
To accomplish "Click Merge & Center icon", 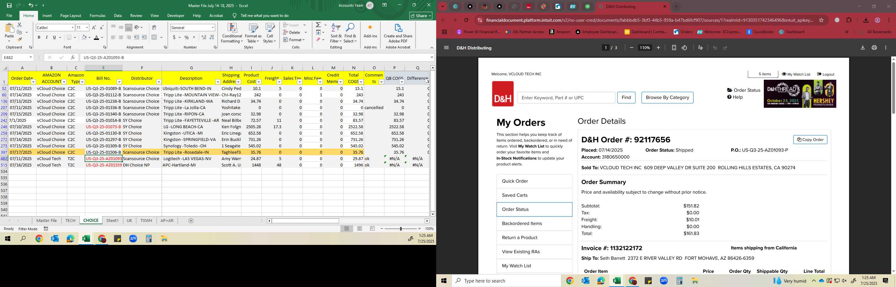I will tap(155, 37).
